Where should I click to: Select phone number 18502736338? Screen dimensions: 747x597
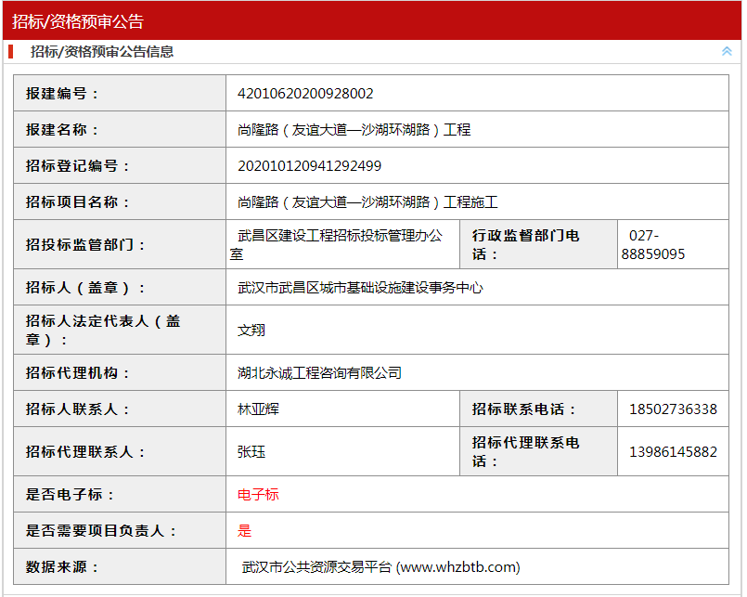pos(673,409)
